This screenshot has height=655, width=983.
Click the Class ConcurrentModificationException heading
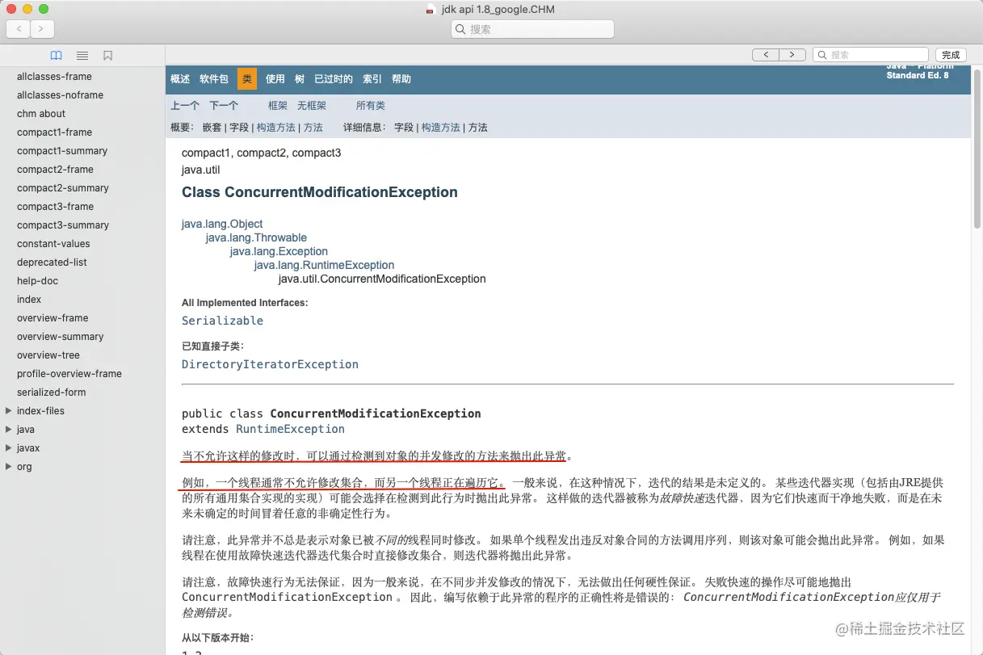[320, 192]
